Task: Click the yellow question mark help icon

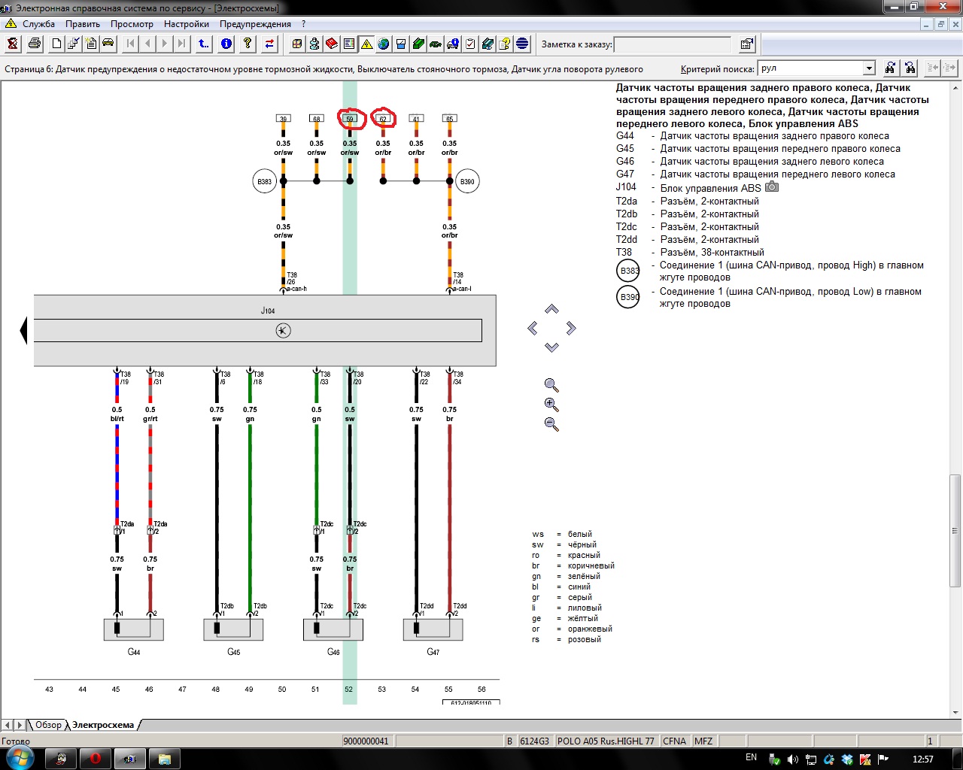Action: pos(248,44)
